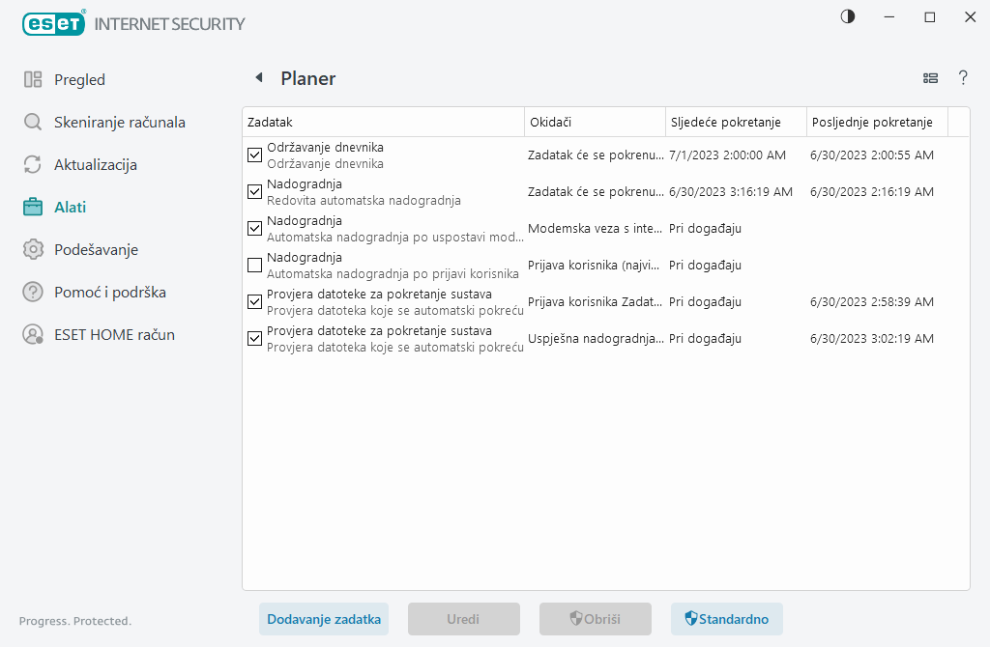This screenshot has height=647, width=990.
Task: Click the Alati toolbox icon
Action: point(33,207)
